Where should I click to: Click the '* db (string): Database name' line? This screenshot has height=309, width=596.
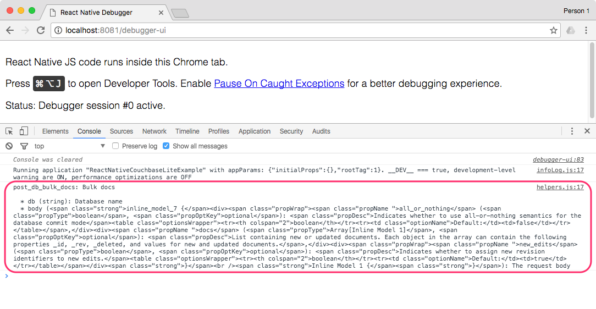point(71,201)
